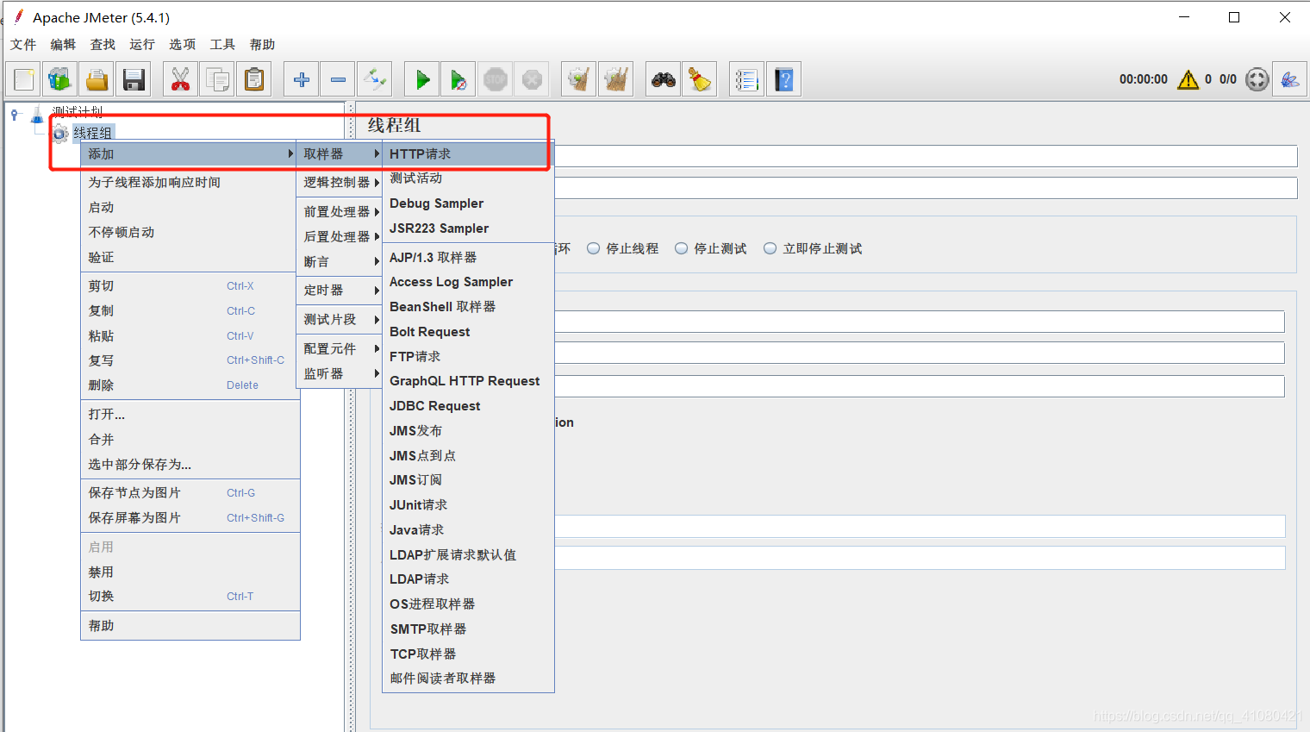The height and width of the screenshot is (732, 1310).
Task: Select the 测试计划 tree node
Action: tap(77, 111)
